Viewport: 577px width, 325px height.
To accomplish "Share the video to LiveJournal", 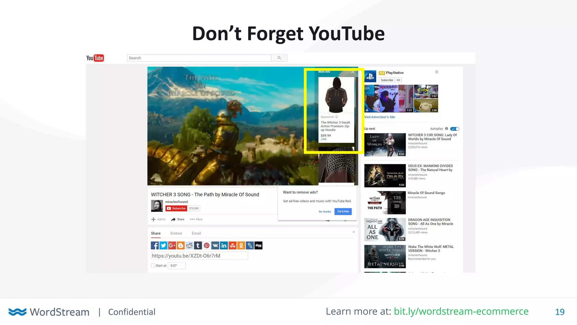I will [250, 245].
